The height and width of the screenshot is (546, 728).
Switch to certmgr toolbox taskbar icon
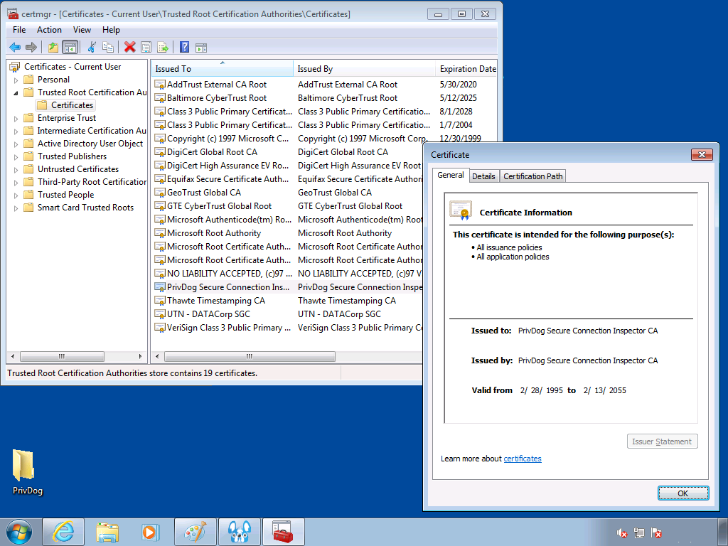tap(283, 532)
